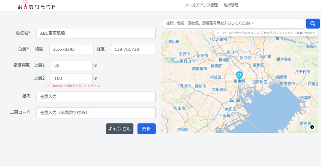Screen dimensions: 321x166
Task: Open 地点管理 menu
Action: tap(231, 5)
